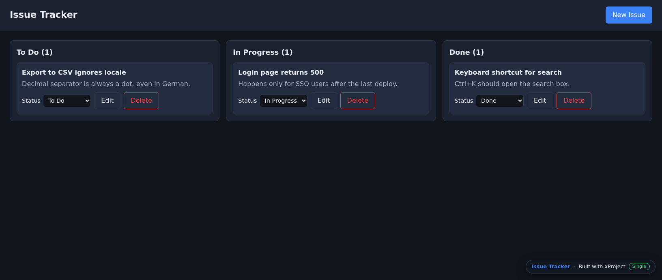This screenshot has width=662, height=280.
Task: Click the Issue Tracker footer link
Action: point(551,267)
